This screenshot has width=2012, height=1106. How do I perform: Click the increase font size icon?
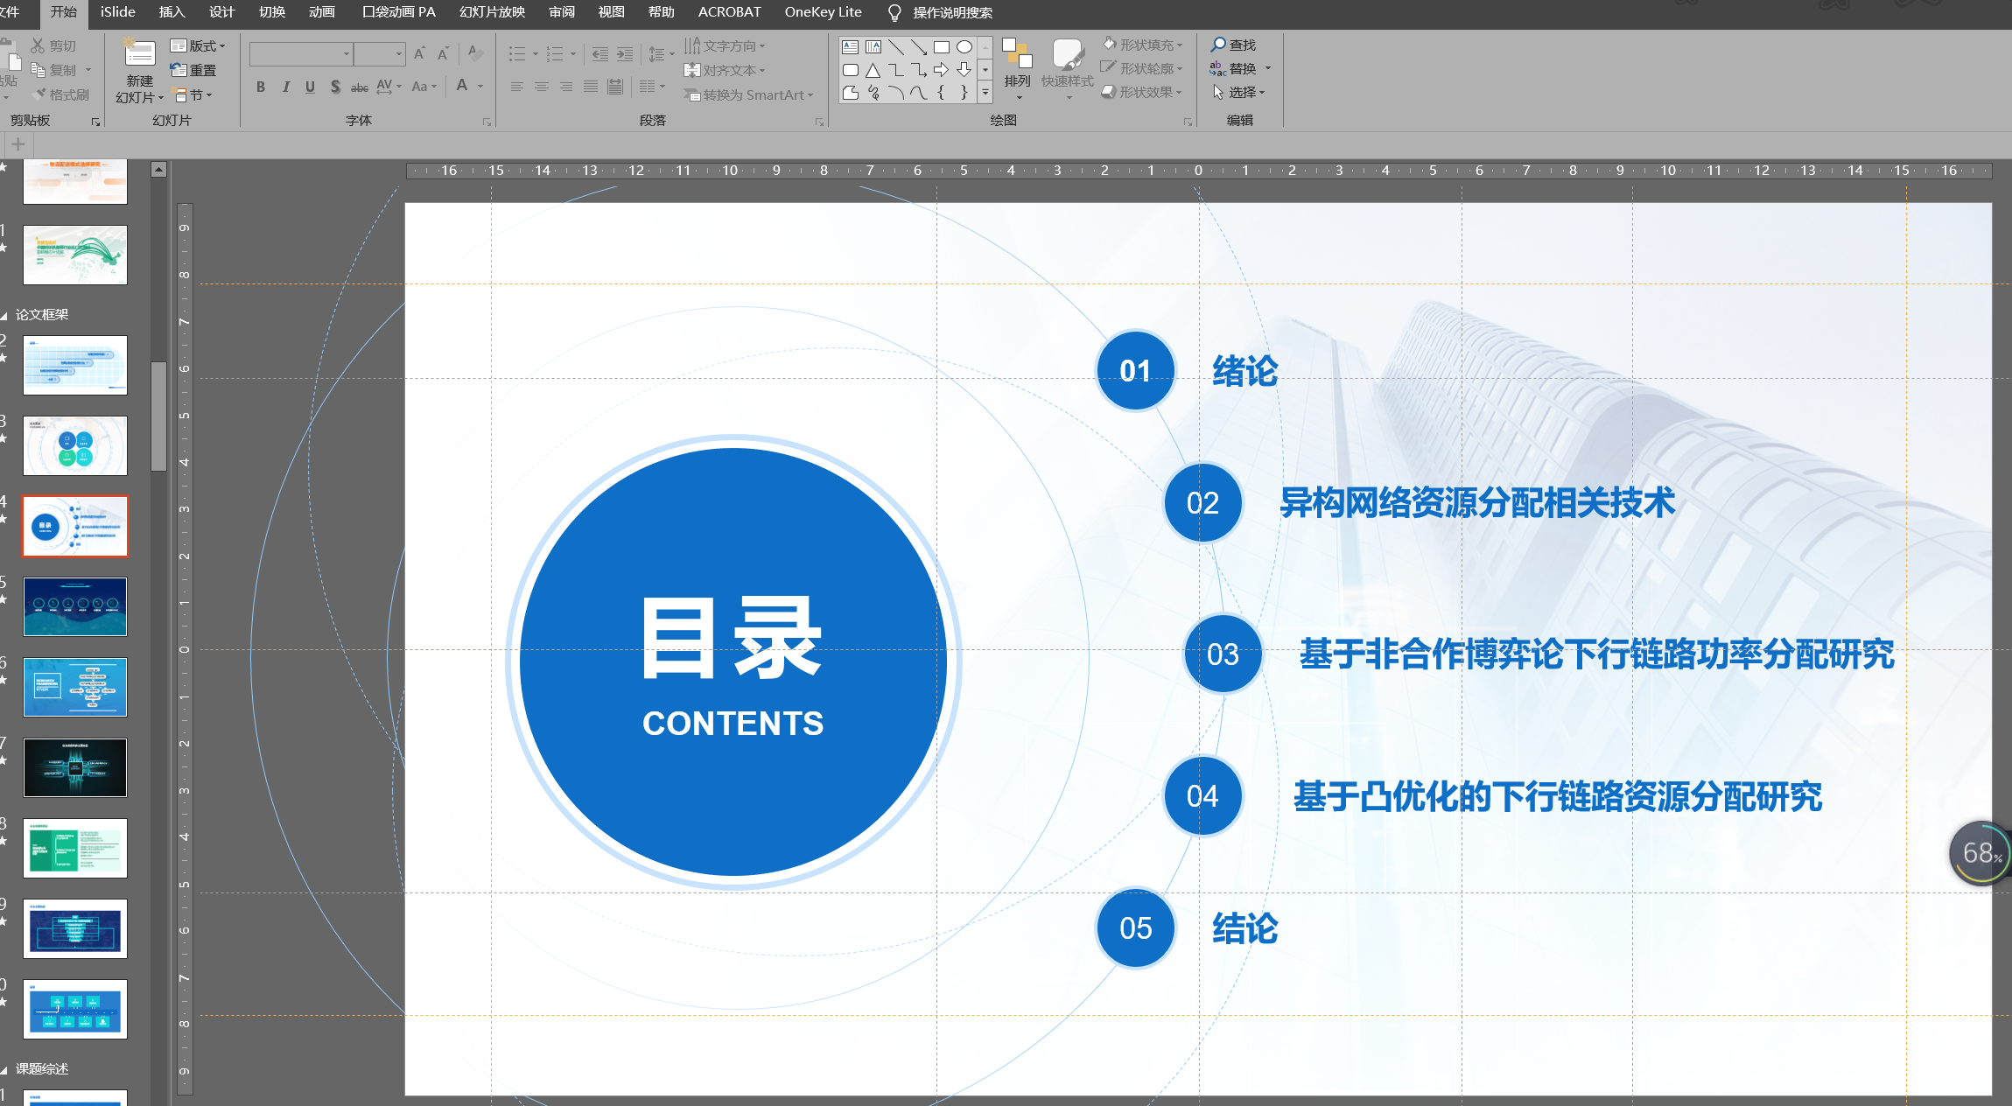click(x=419, y=54)
